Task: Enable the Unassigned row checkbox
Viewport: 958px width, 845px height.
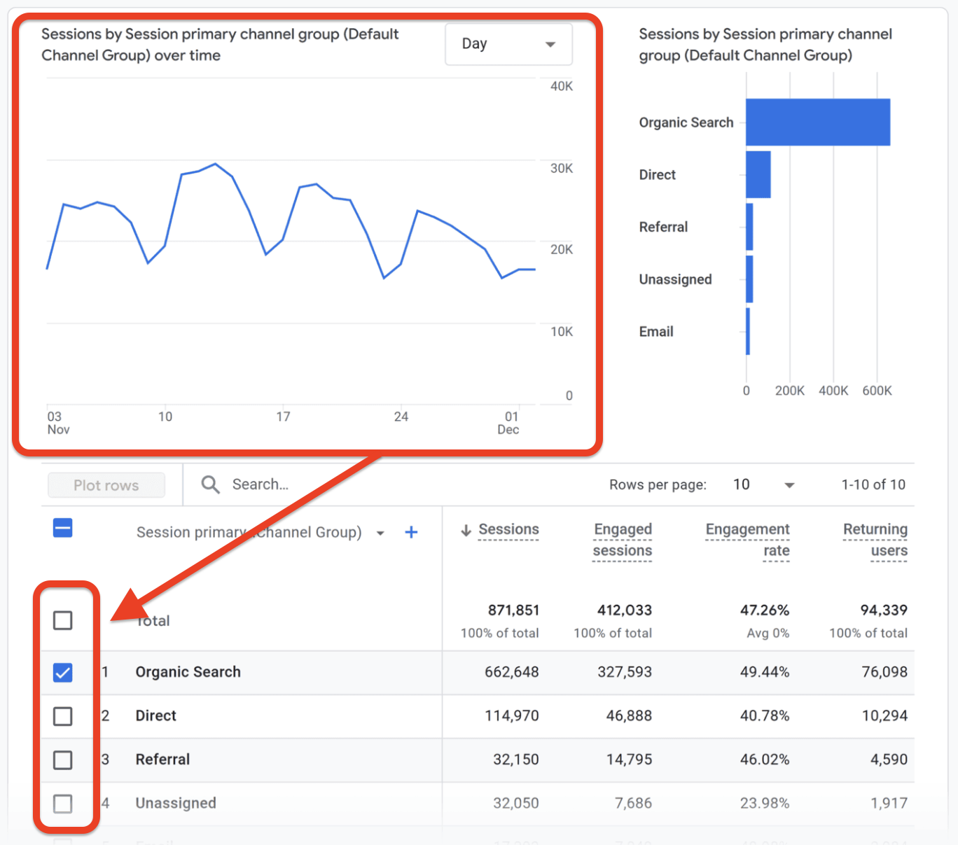Action: click(x=63, y=804)
